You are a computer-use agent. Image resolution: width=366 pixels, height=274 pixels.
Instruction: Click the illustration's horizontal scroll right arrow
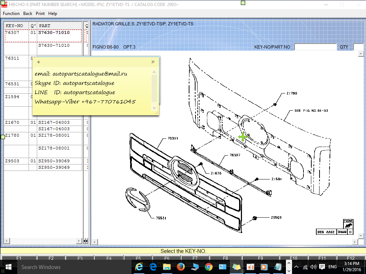[355, 242]
